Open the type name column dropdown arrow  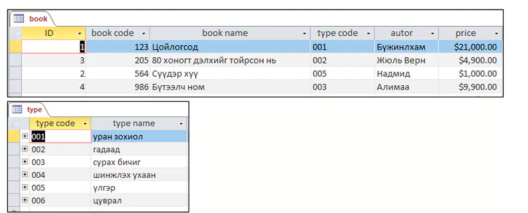[x=181, y=124]
